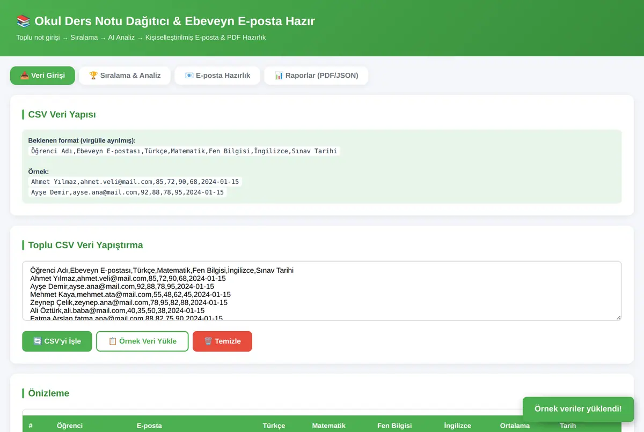
Task: Open the Raporlar (PDF/JSON) tab
Action: coord(316,76)
